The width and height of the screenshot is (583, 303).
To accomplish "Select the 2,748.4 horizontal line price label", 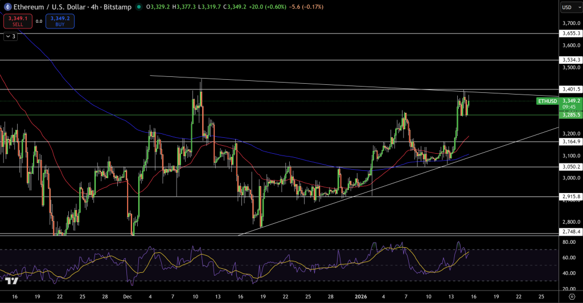I will tap(570, 232).
